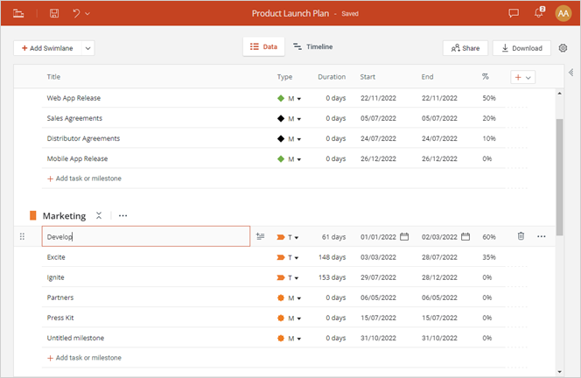The image size is (581, 378).
Task: Click the Share button
Action: click(465, 48)
